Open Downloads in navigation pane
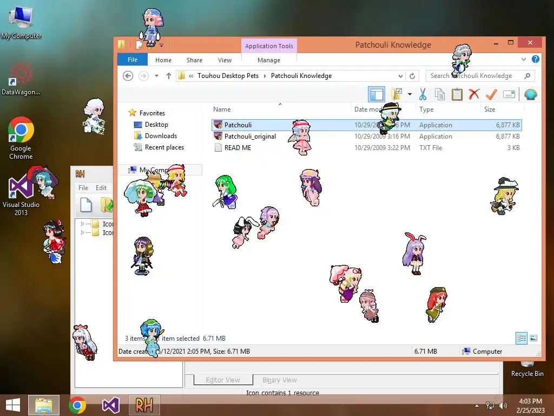554x416 pixels. click(x=161, y=136)
